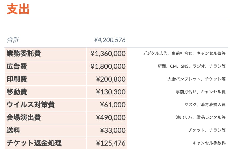
Task: Select the 大会パンフレット、チケット等 note
Action: click(196, 79)
